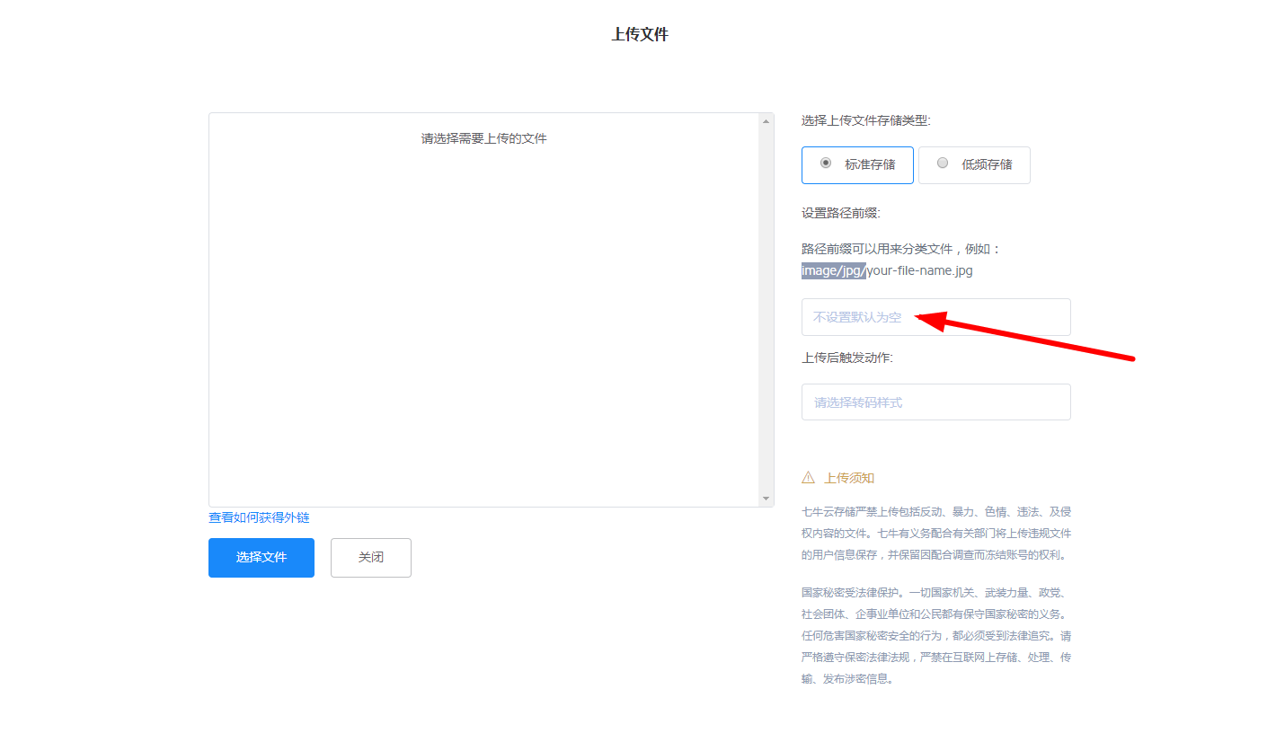
Task: Click the file list vertical scrollbar track
Action: [x=766, y=310]
